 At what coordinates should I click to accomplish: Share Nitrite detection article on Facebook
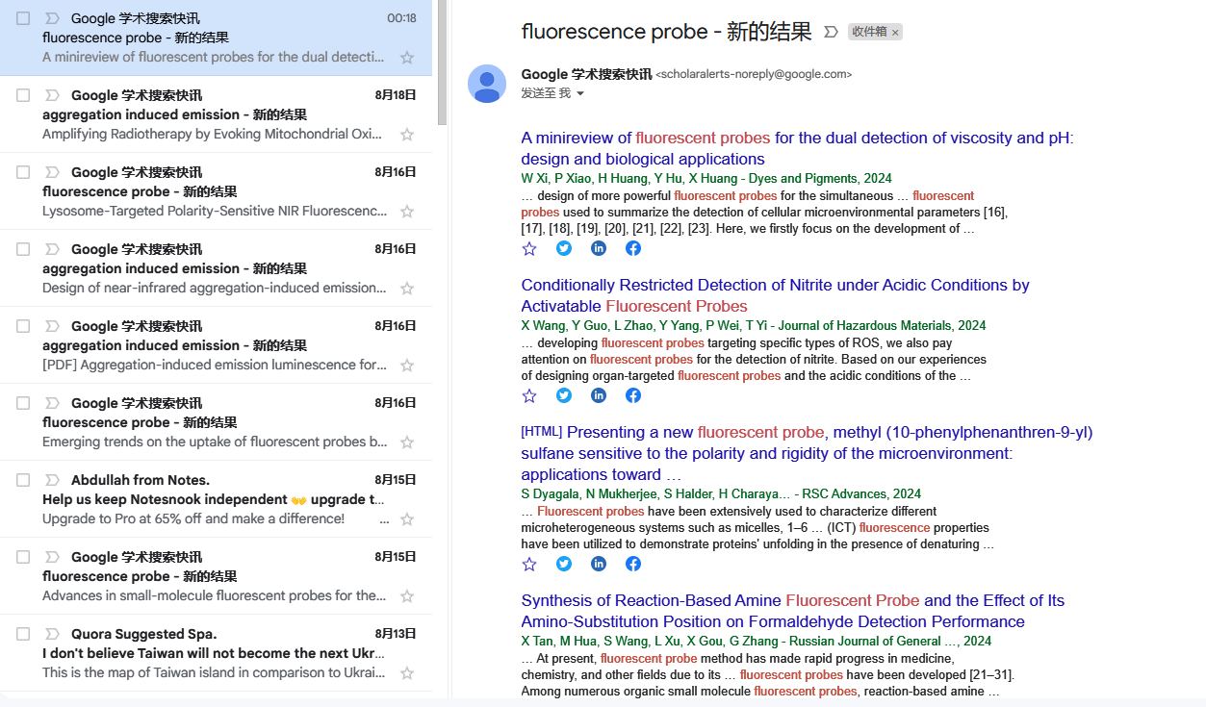[x=633, y=395]
